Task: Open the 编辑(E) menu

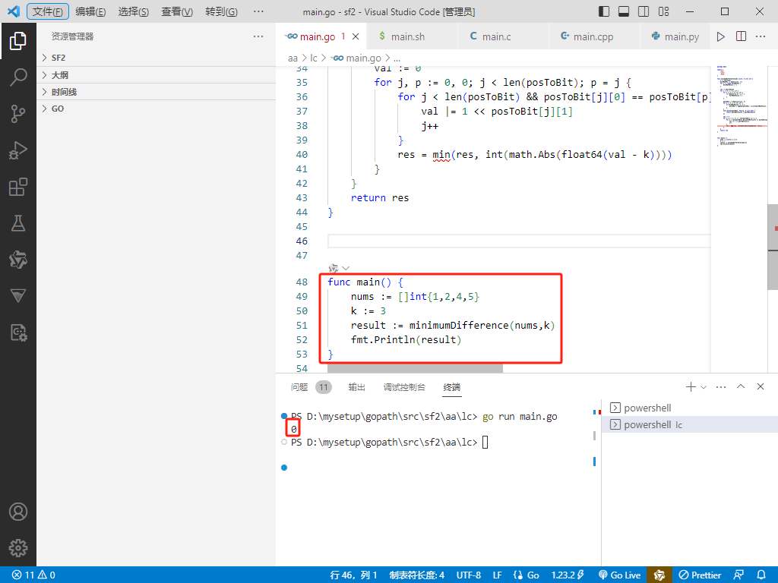Action: tap(90, 11)
